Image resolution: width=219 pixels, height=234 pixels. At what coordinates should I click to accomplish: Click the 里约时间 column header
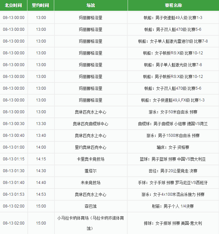[41, 6]
